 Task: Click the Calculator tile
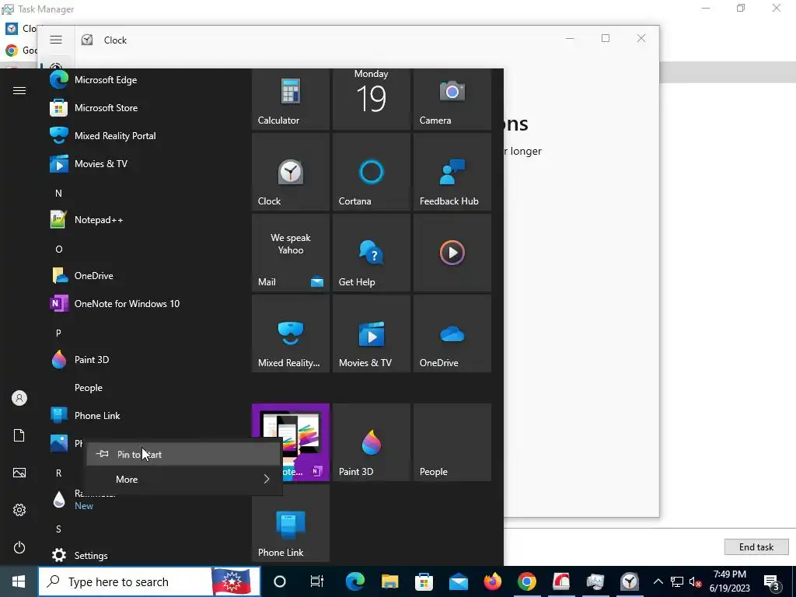click(x=291, y=99)
